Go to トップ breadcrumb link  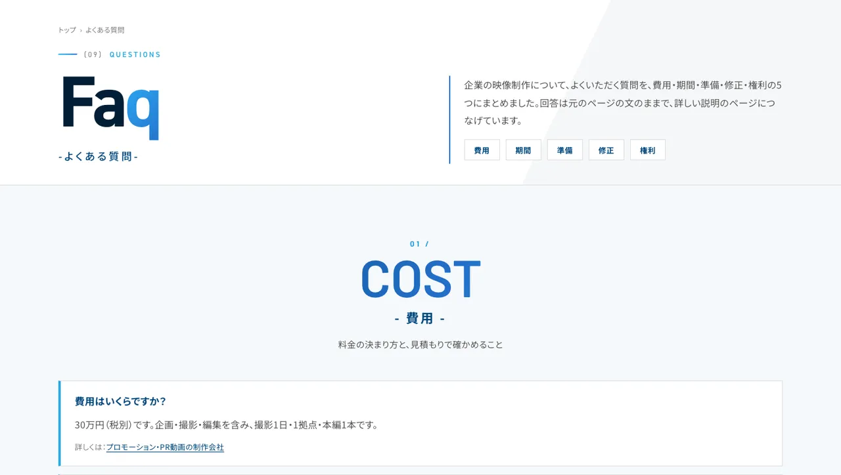pos(67,30)
